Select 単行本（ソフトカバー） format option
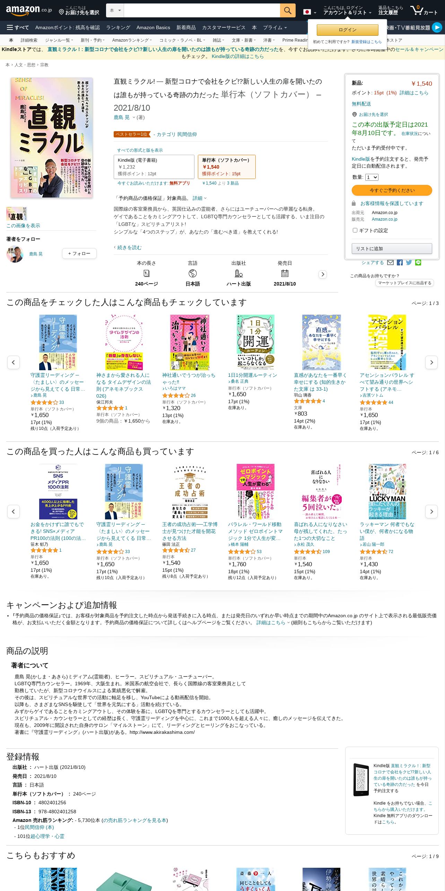This screenshot has width=445, height=891. 227,167
